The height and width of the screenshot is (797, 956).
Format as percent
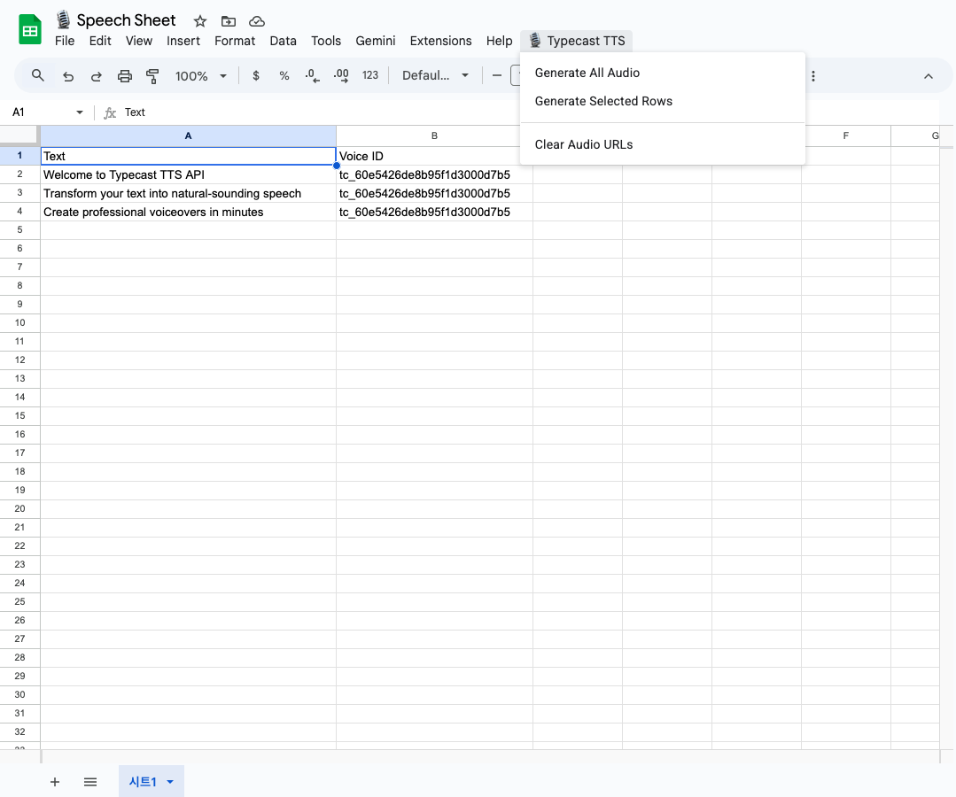284,75
